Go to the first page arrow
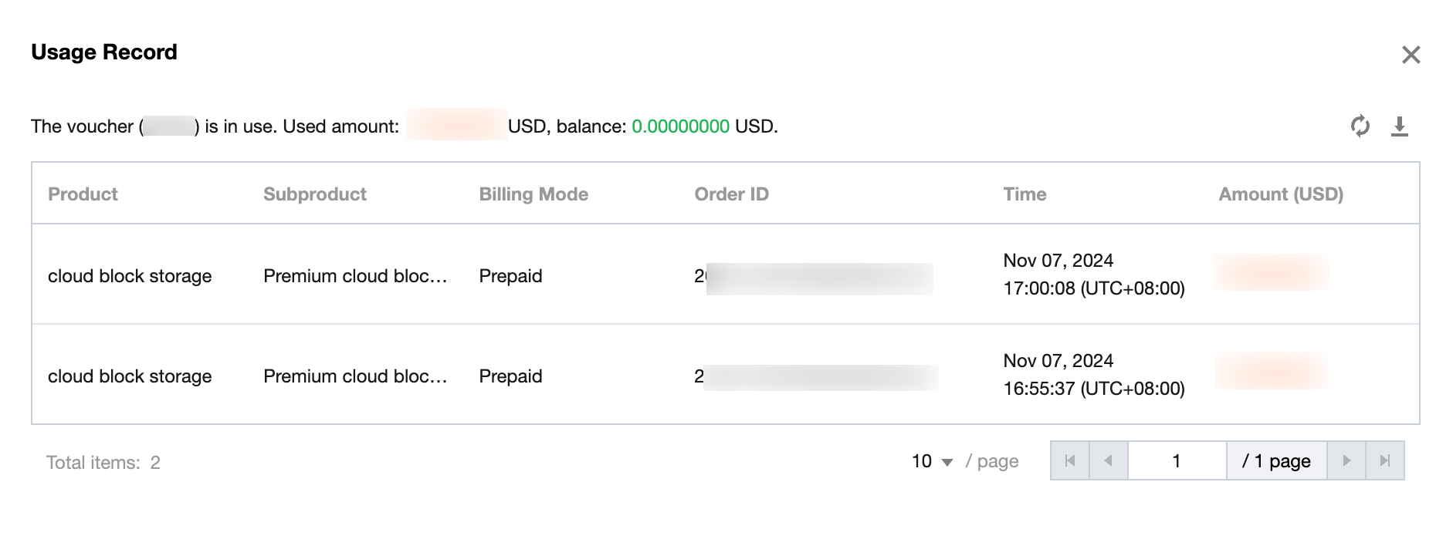The image size is (1453, 546). 1070,460
